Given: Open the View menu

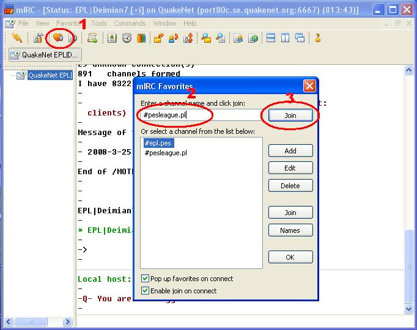Looking at the screenshot, I should click(42, 23).
